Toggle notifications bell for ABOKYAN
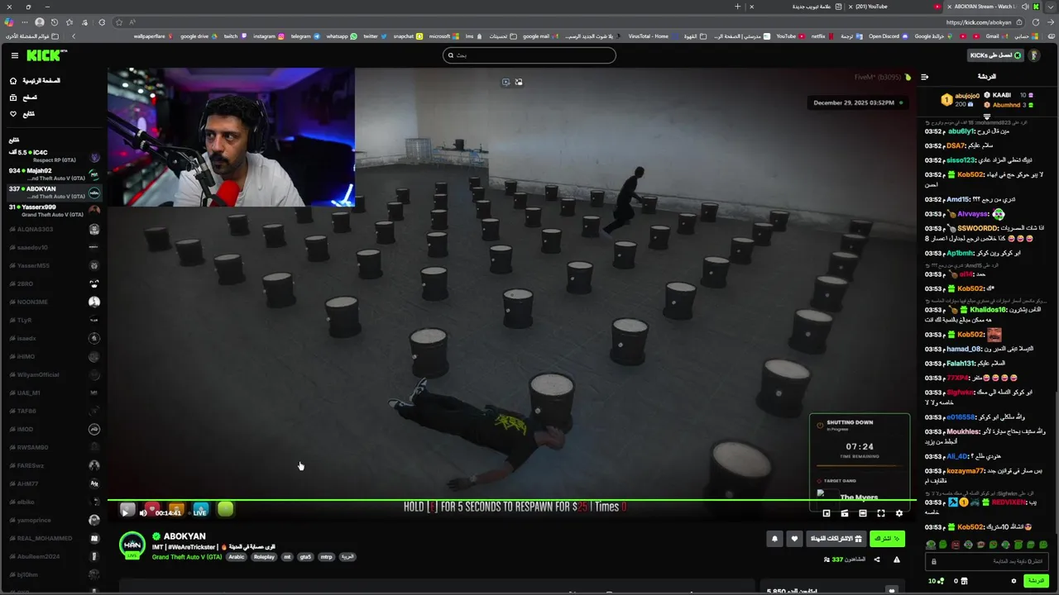The height and width of the screenshot is (595, 1059). coord(774,539)
